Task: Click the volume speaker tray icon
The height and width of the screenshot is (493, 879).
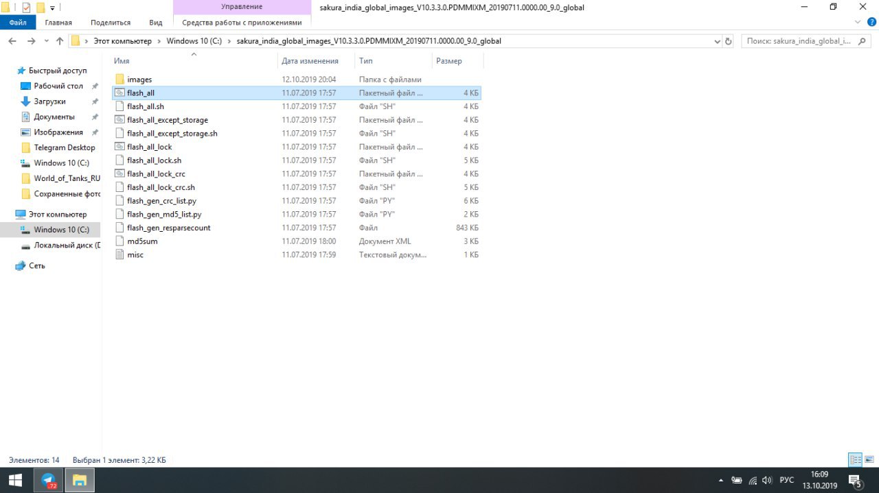Action: click(x=767, y=480)
